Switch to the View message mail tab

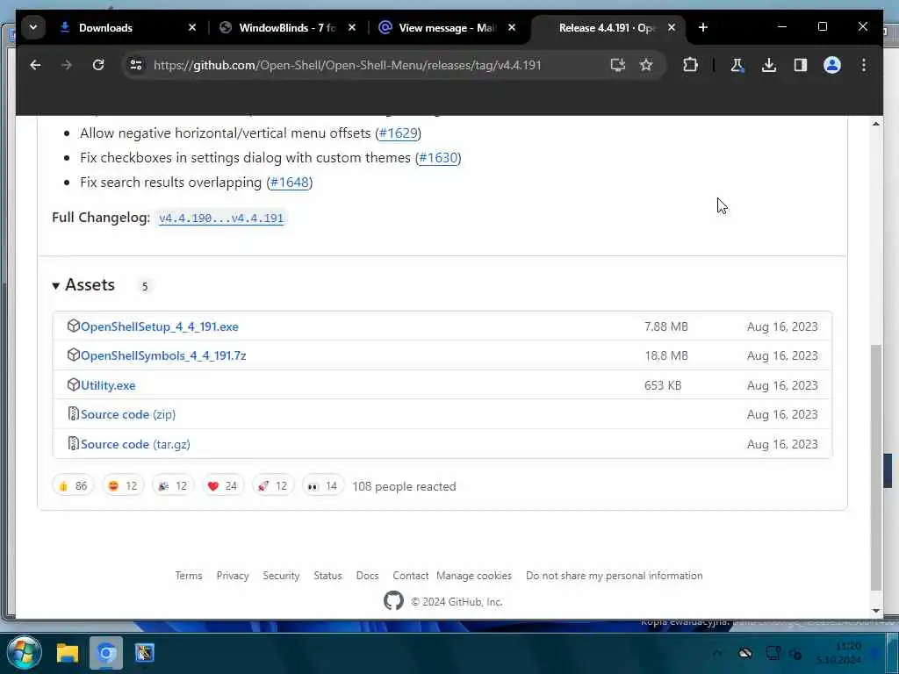click(447, 27)
